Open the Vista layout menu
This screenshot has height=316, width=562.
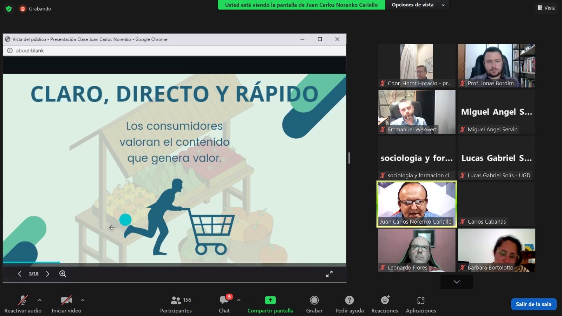[x=547, y=8]
